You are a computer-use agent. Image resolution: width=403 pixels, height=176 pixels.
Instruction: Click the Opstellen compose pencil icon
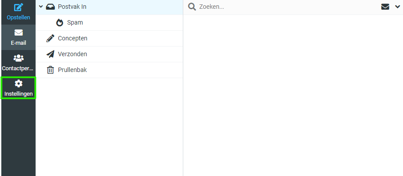[x=18, y=7]
